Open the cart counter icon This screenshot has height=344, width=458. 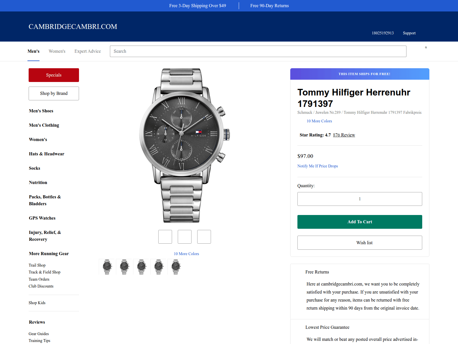coord(426,48)
